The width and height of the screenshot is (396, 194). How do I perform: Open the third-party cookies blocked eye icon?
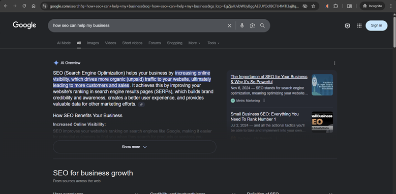(x=305, y=6)
